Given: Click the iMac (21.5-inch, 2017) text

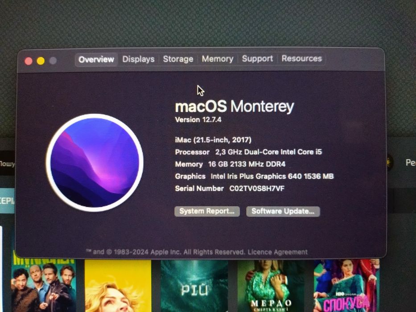Looking at the screenshot, I should (213, 140).
